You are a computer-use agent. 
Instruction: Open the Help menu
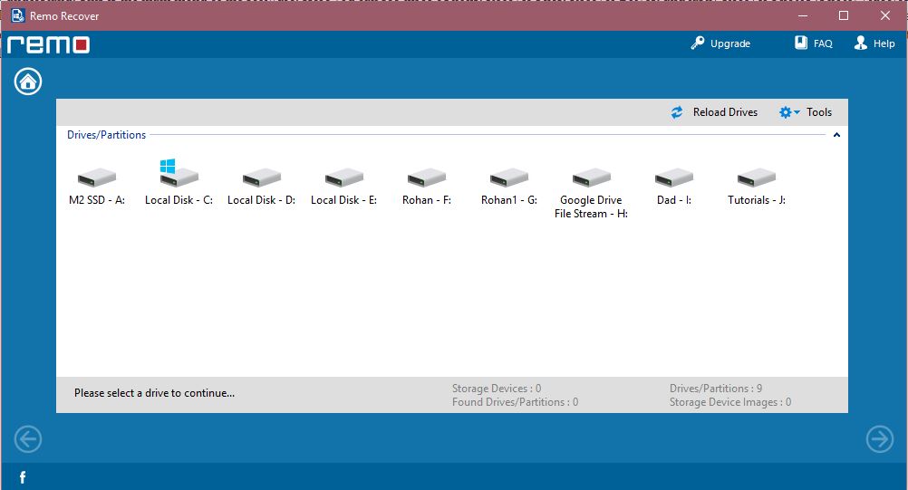[x=874, y=43]
